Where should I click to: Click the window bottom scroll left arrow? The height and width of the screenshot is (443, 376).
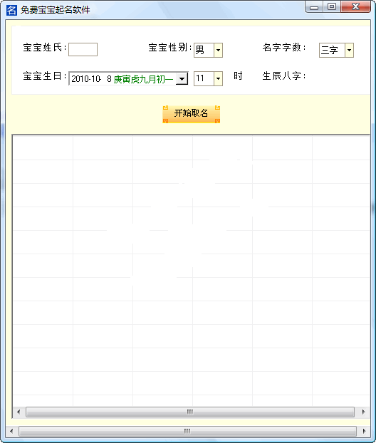tap(11, 431)
